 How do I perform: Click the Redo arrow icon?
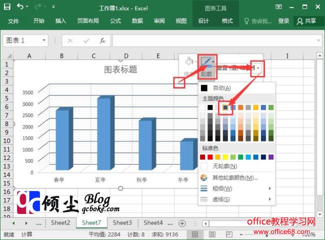click(38, 7)
